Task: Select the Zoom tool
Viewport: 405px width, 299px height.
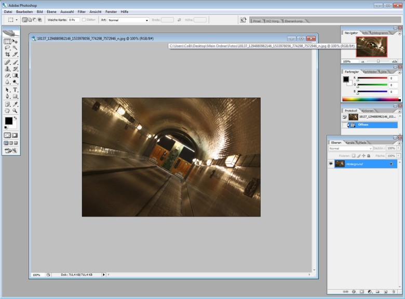Action: click(x=15, y=111)
